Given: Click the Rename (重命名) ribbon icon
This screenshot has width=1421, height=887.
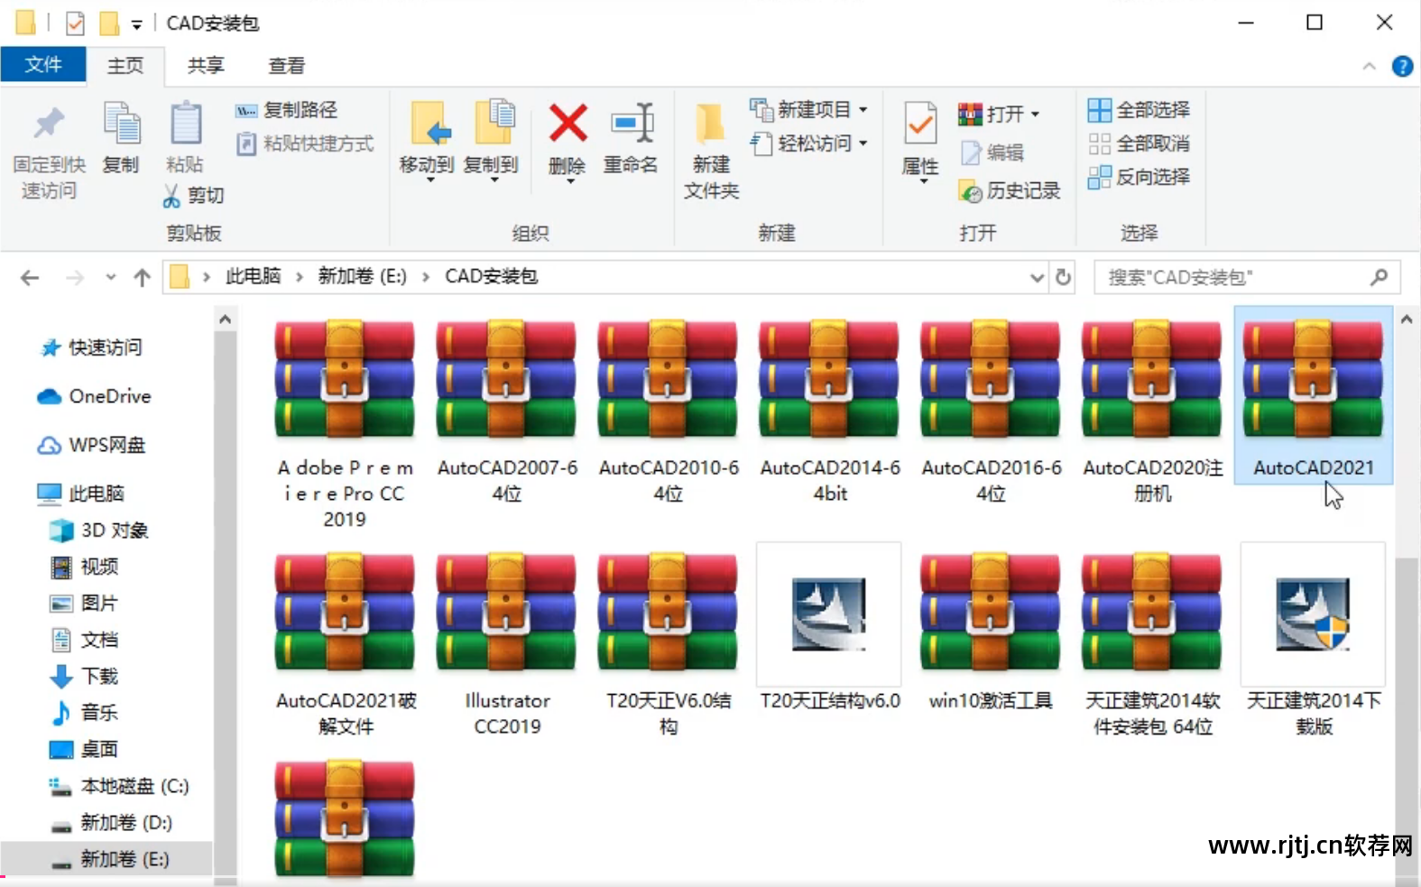Looking at the screenshot, I should pyautogui.click(x=631, y=125).
